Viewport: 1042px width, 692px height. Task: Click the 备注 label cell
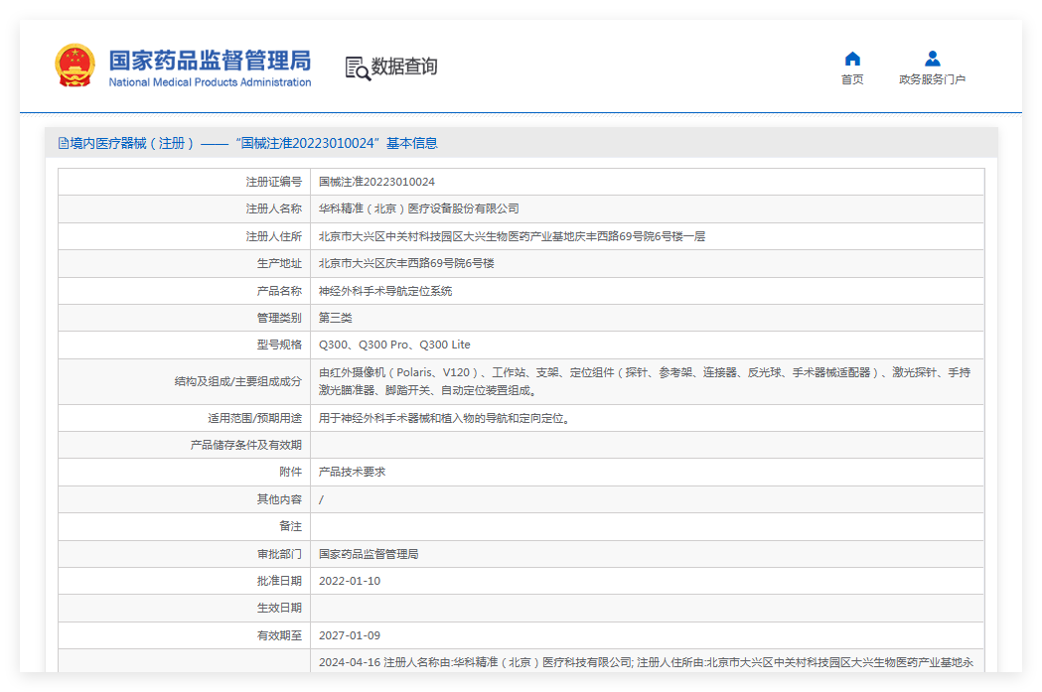[184, 526]
